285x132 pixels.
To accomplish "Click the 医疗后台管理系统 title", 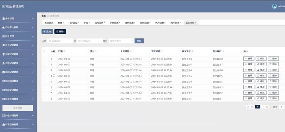I will [x=13, y=7].
